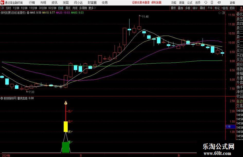Click the 复权 toolbar button
Screen dimensions: 243x157
[x=173, y=8]
